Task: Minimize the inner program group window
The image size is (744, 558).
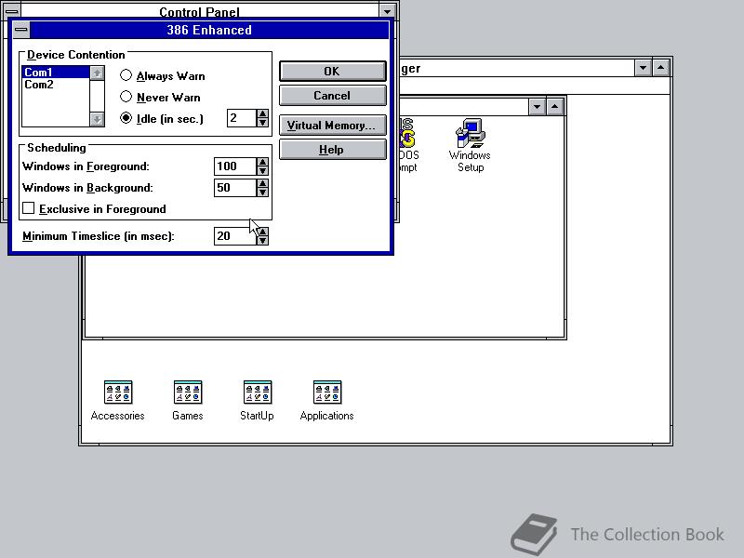Action: pyautogui.click(x=537, y=106)
